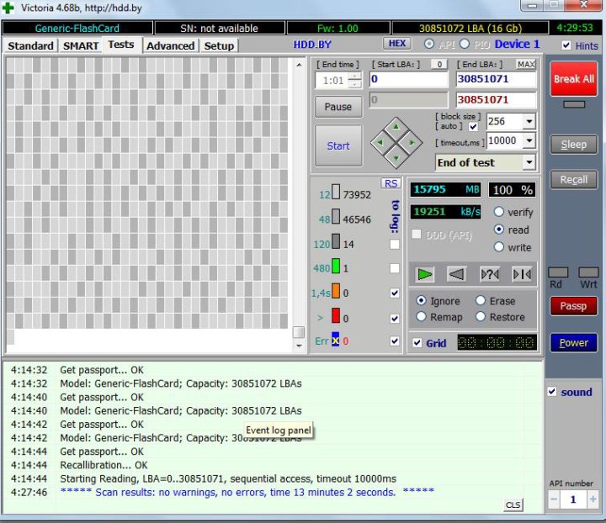The height and width of the screenshot is (523, 606).
Task: Click the Start LBA input field
Action: [408, 80]
